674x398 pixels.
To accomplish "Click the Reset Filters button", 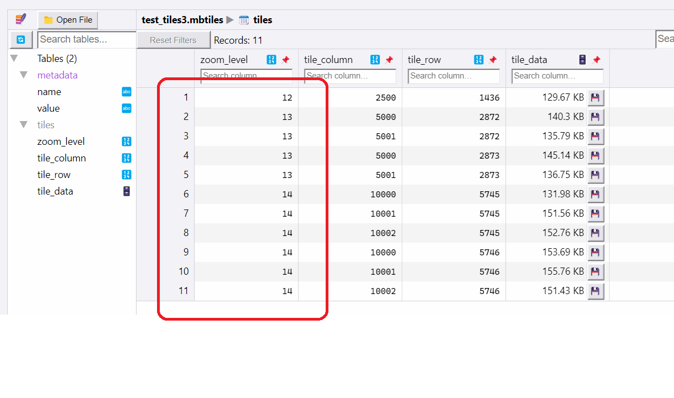I will (x=173, y=40).
